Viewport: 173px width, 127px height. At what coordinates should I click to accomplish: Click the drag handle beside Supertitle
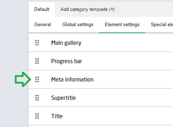point(37,98)
